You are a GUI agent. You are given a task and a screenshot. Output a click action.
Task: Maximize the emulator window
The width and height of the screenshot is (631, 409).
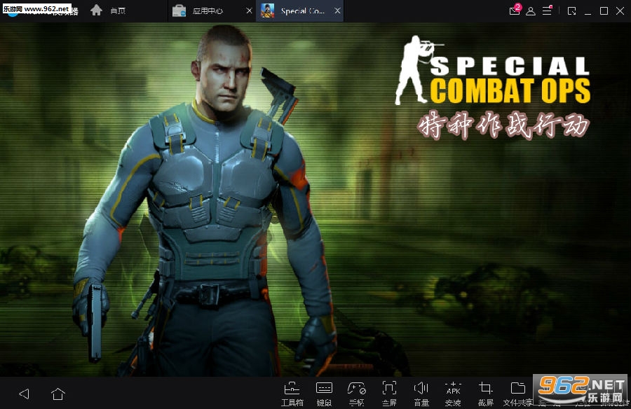coord(604,11)
